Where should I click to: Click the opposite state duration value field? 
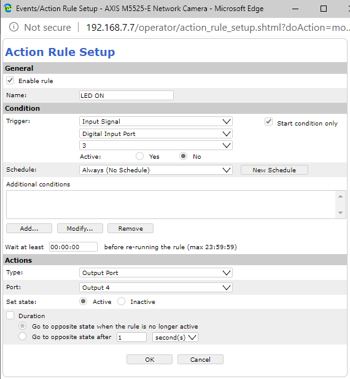[x=131, y=337]
